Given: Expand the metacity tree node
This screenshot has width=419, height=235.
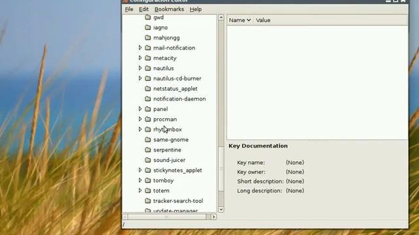Looking at the screenshot, I should pos(140,58).
